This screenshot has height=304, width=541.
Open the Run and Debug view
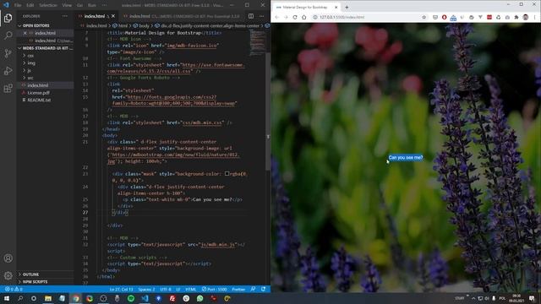(8, 71)
